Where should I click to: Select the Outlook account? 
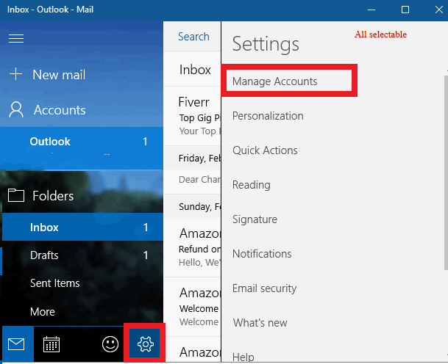click(x=82, y=148)
